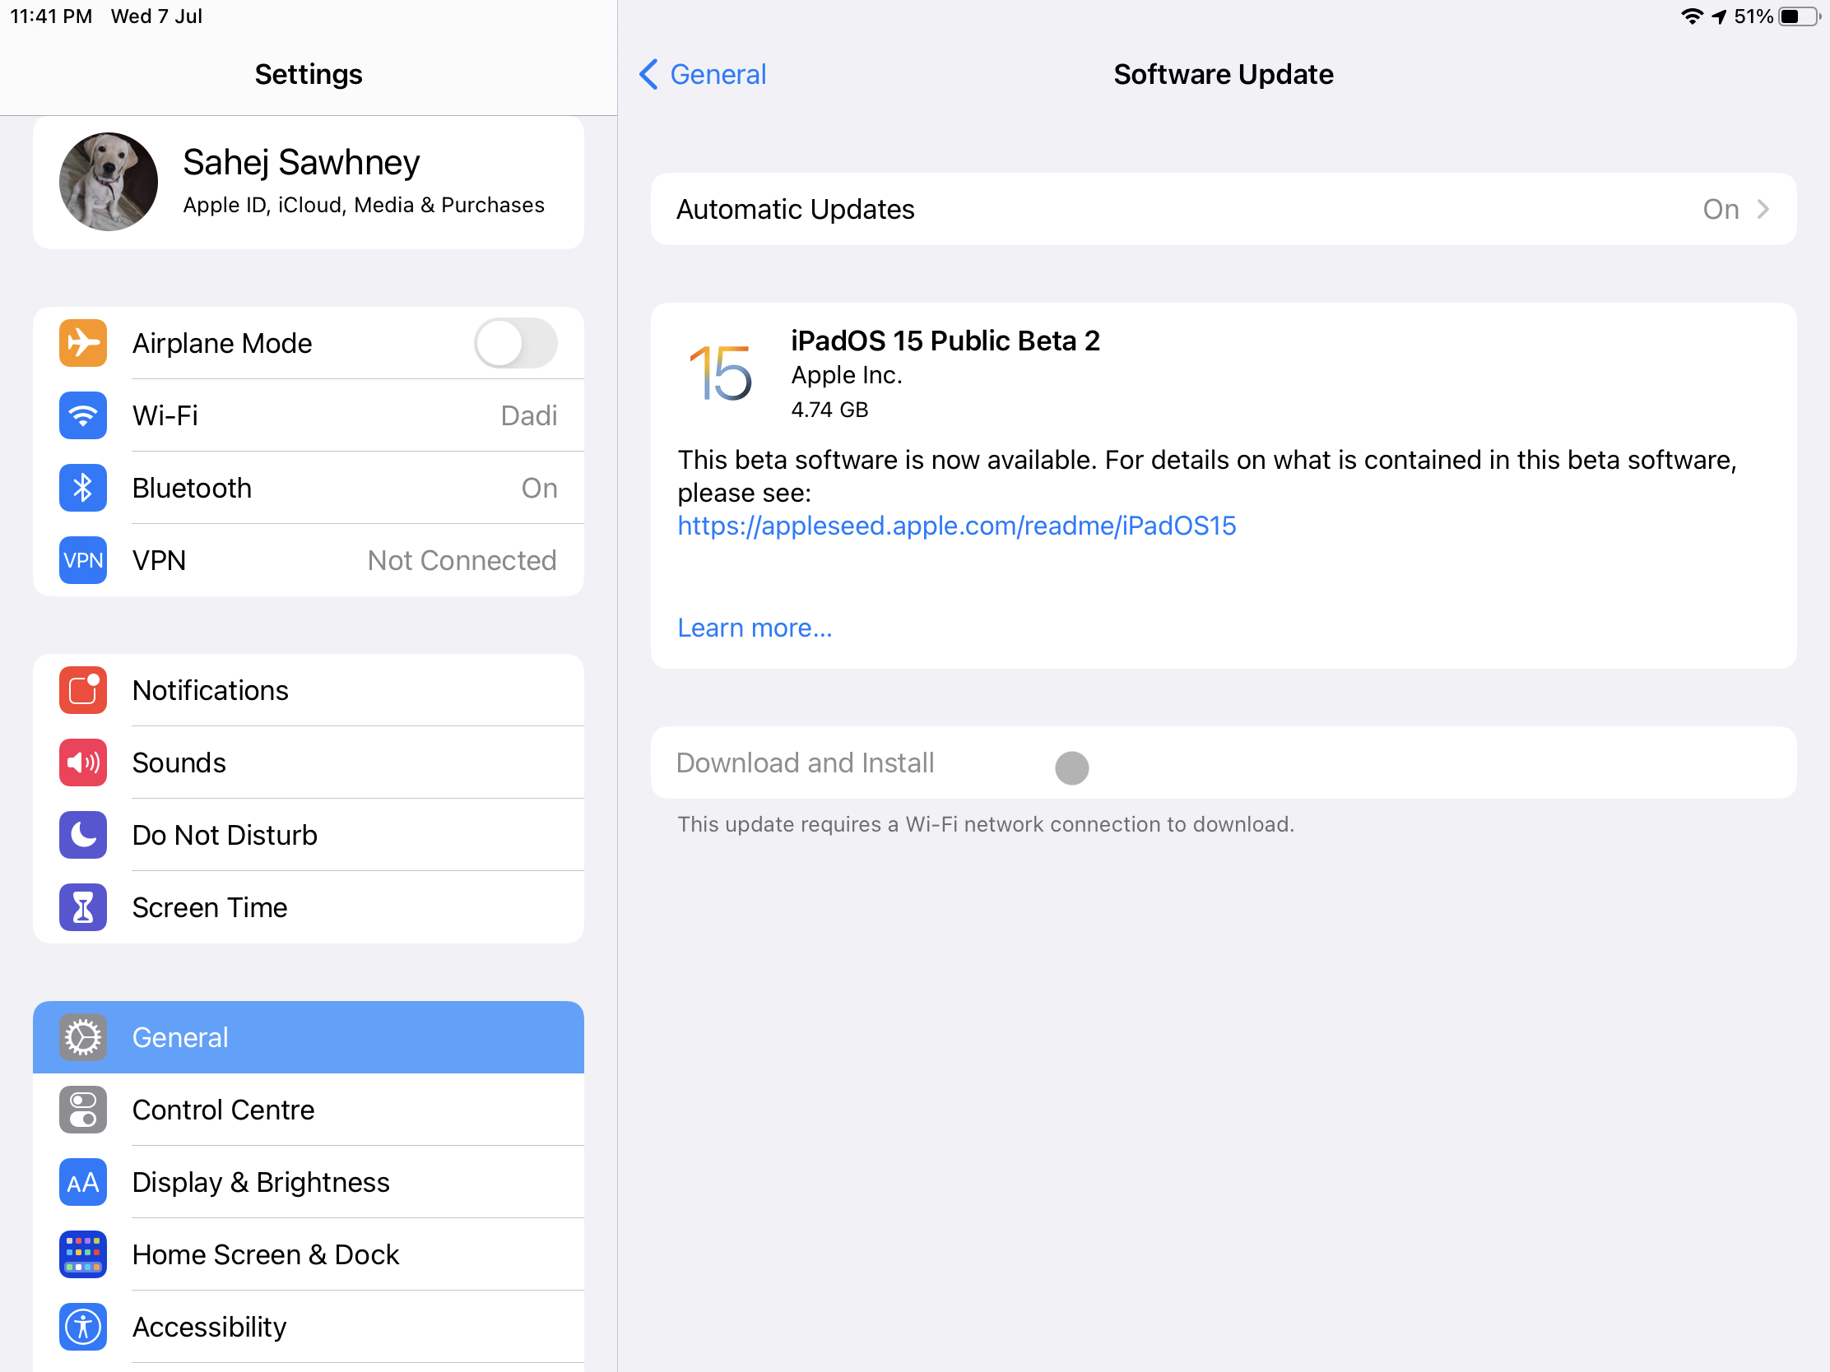The height and width of the screenshot is (1372, 1830).
Task: Open Automatic Updates settings chevron
Action: point(1763,209)
